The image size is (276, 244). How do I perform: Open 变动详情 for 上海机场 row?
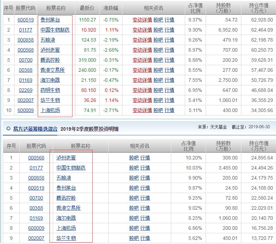point(142,110)
